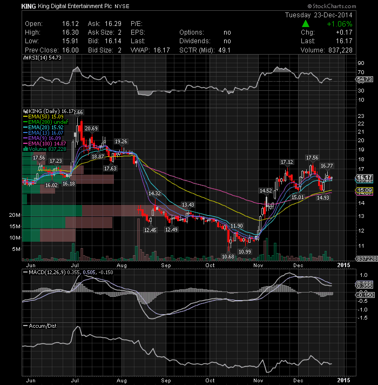The width and height of the screenshot is (378, 385).
Task: Click the +1.06% percent change value
Action: point(339,24)
